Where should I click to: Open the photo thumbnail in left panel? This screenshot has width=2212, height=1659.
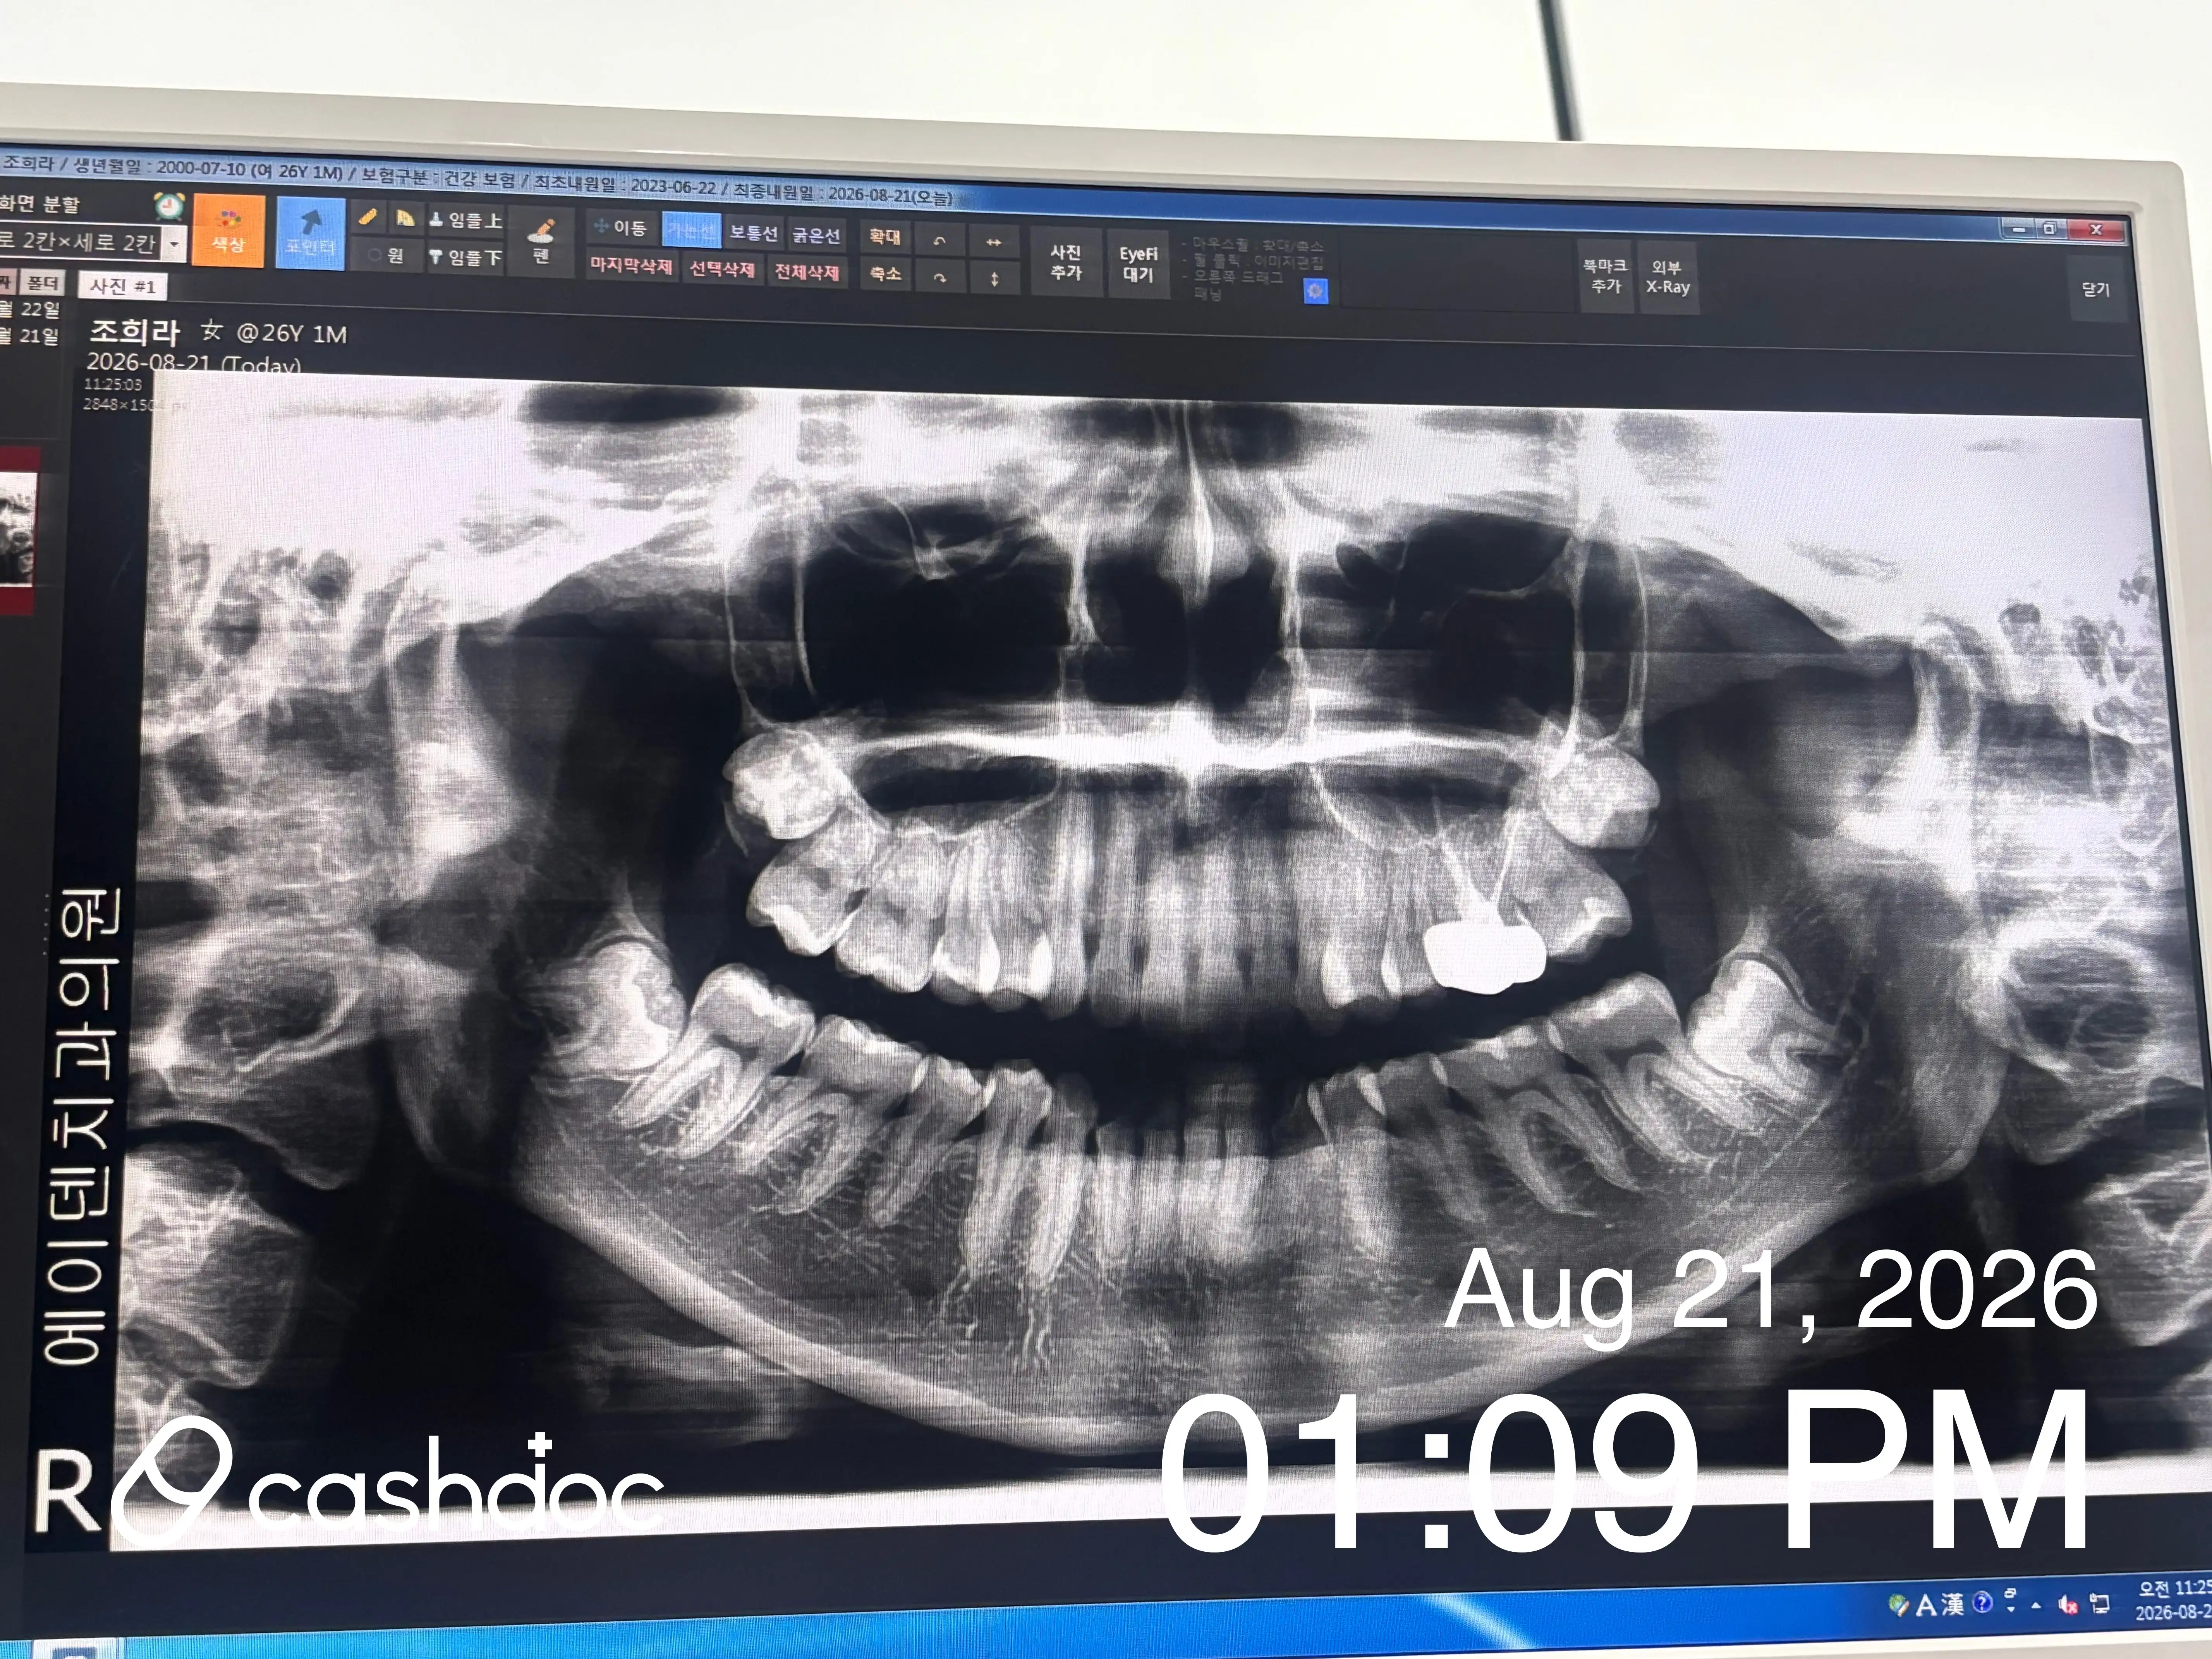(18, 530)
